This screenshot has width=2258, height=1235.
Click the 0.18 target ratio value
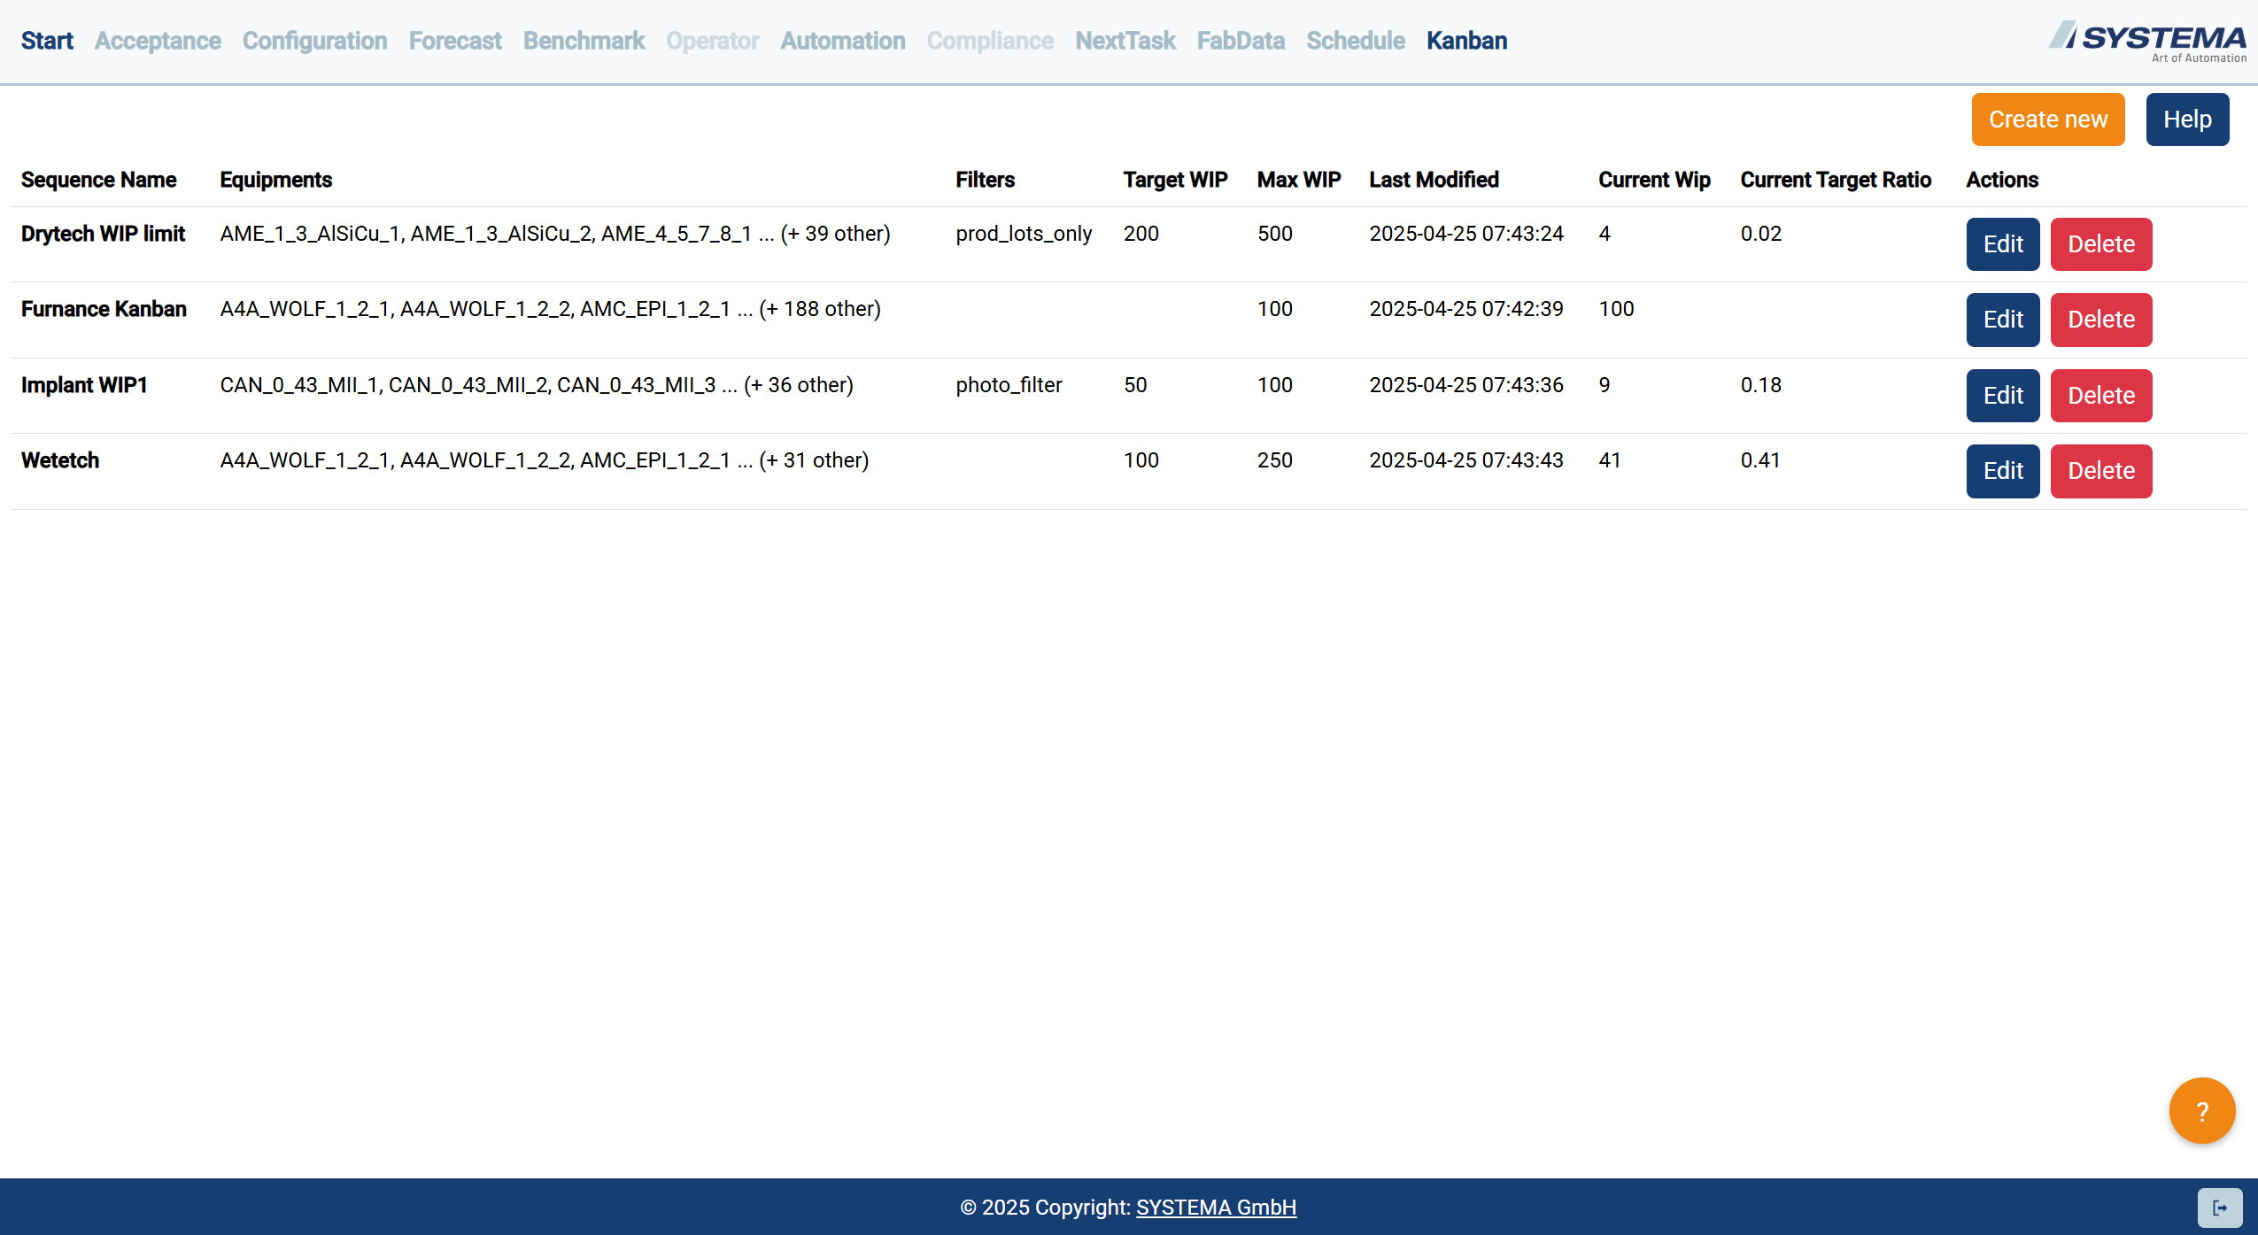pyautogui.click(x=1760, y=385)
